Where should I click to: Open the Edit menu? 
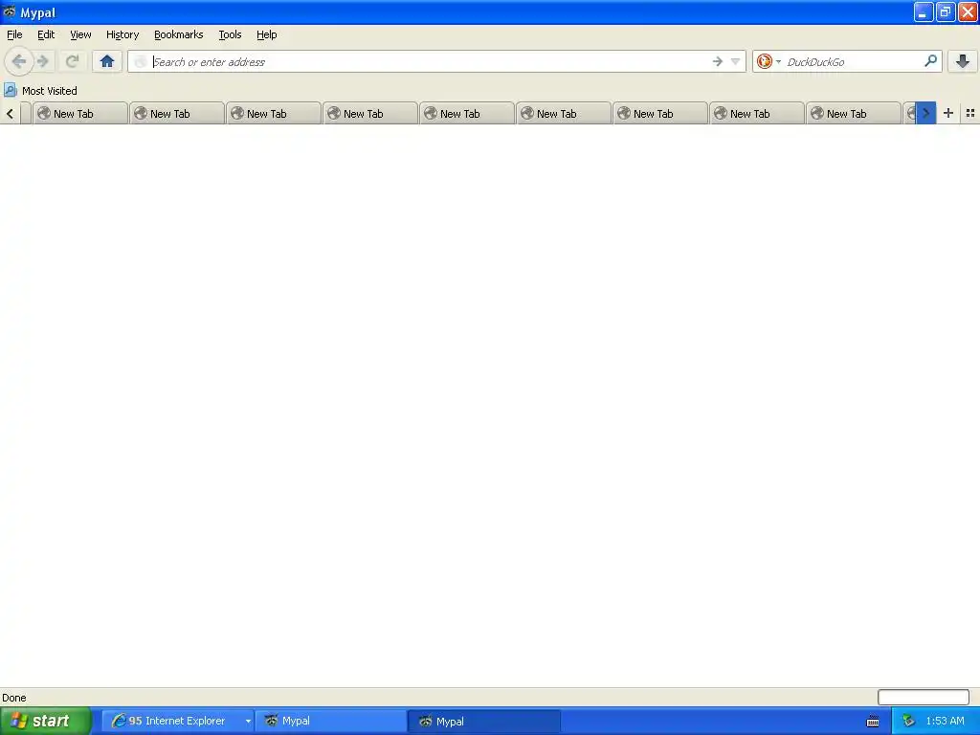(46, 34)
